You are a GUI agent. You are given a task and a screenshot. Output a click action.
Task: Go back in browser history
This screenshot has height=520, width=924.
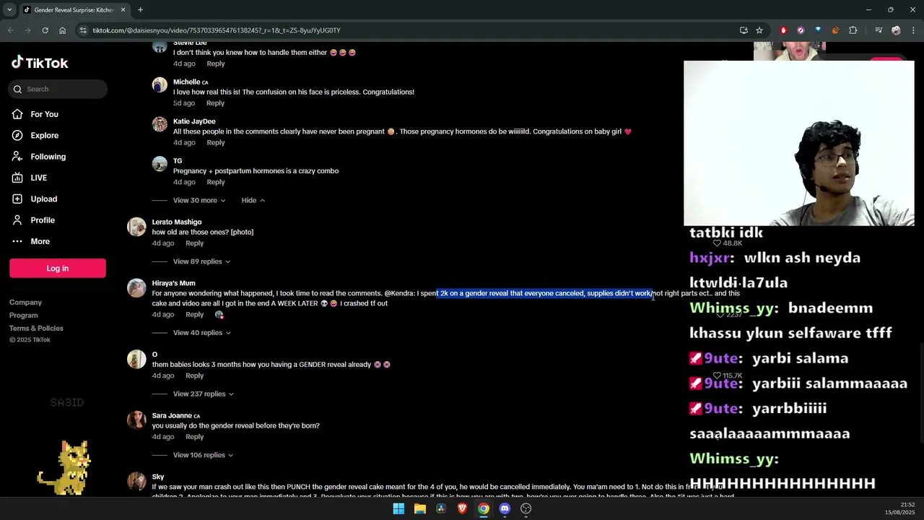(10, 30)
